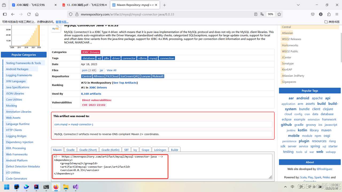
Task: Open the translate page icon
Action: pos(262,14)
